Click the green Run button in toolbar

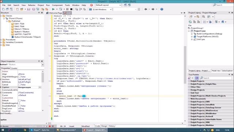[x=53, y=9]
